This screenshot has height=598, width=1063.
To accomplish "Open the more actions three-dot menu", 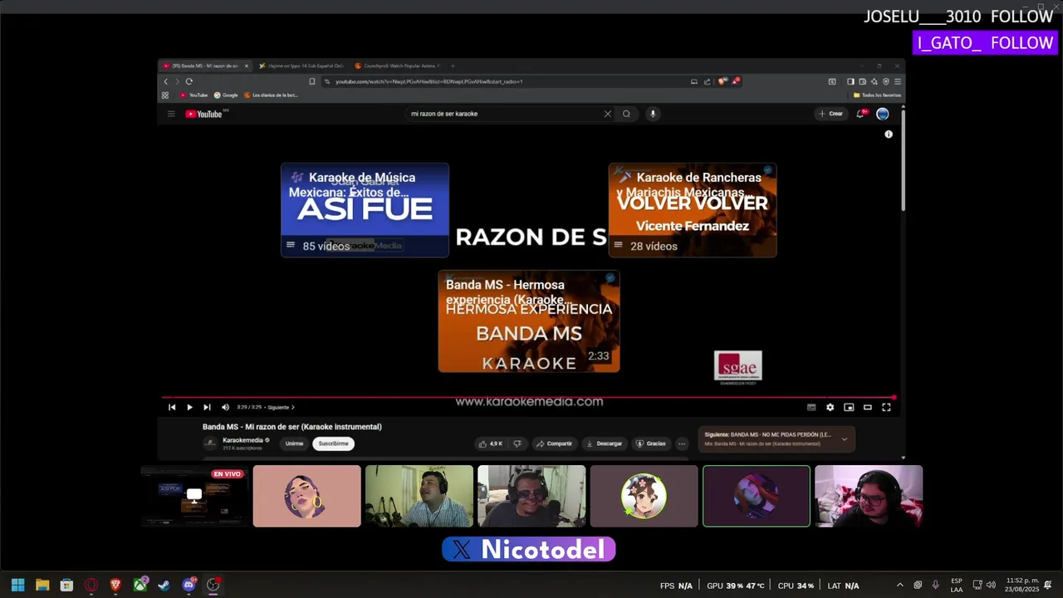I will [x=682, y=444].
